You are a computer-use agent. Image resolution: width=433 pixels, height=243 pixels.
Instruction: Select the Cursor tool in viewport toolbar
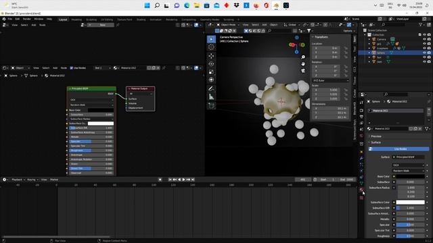[x=211, y=47]
